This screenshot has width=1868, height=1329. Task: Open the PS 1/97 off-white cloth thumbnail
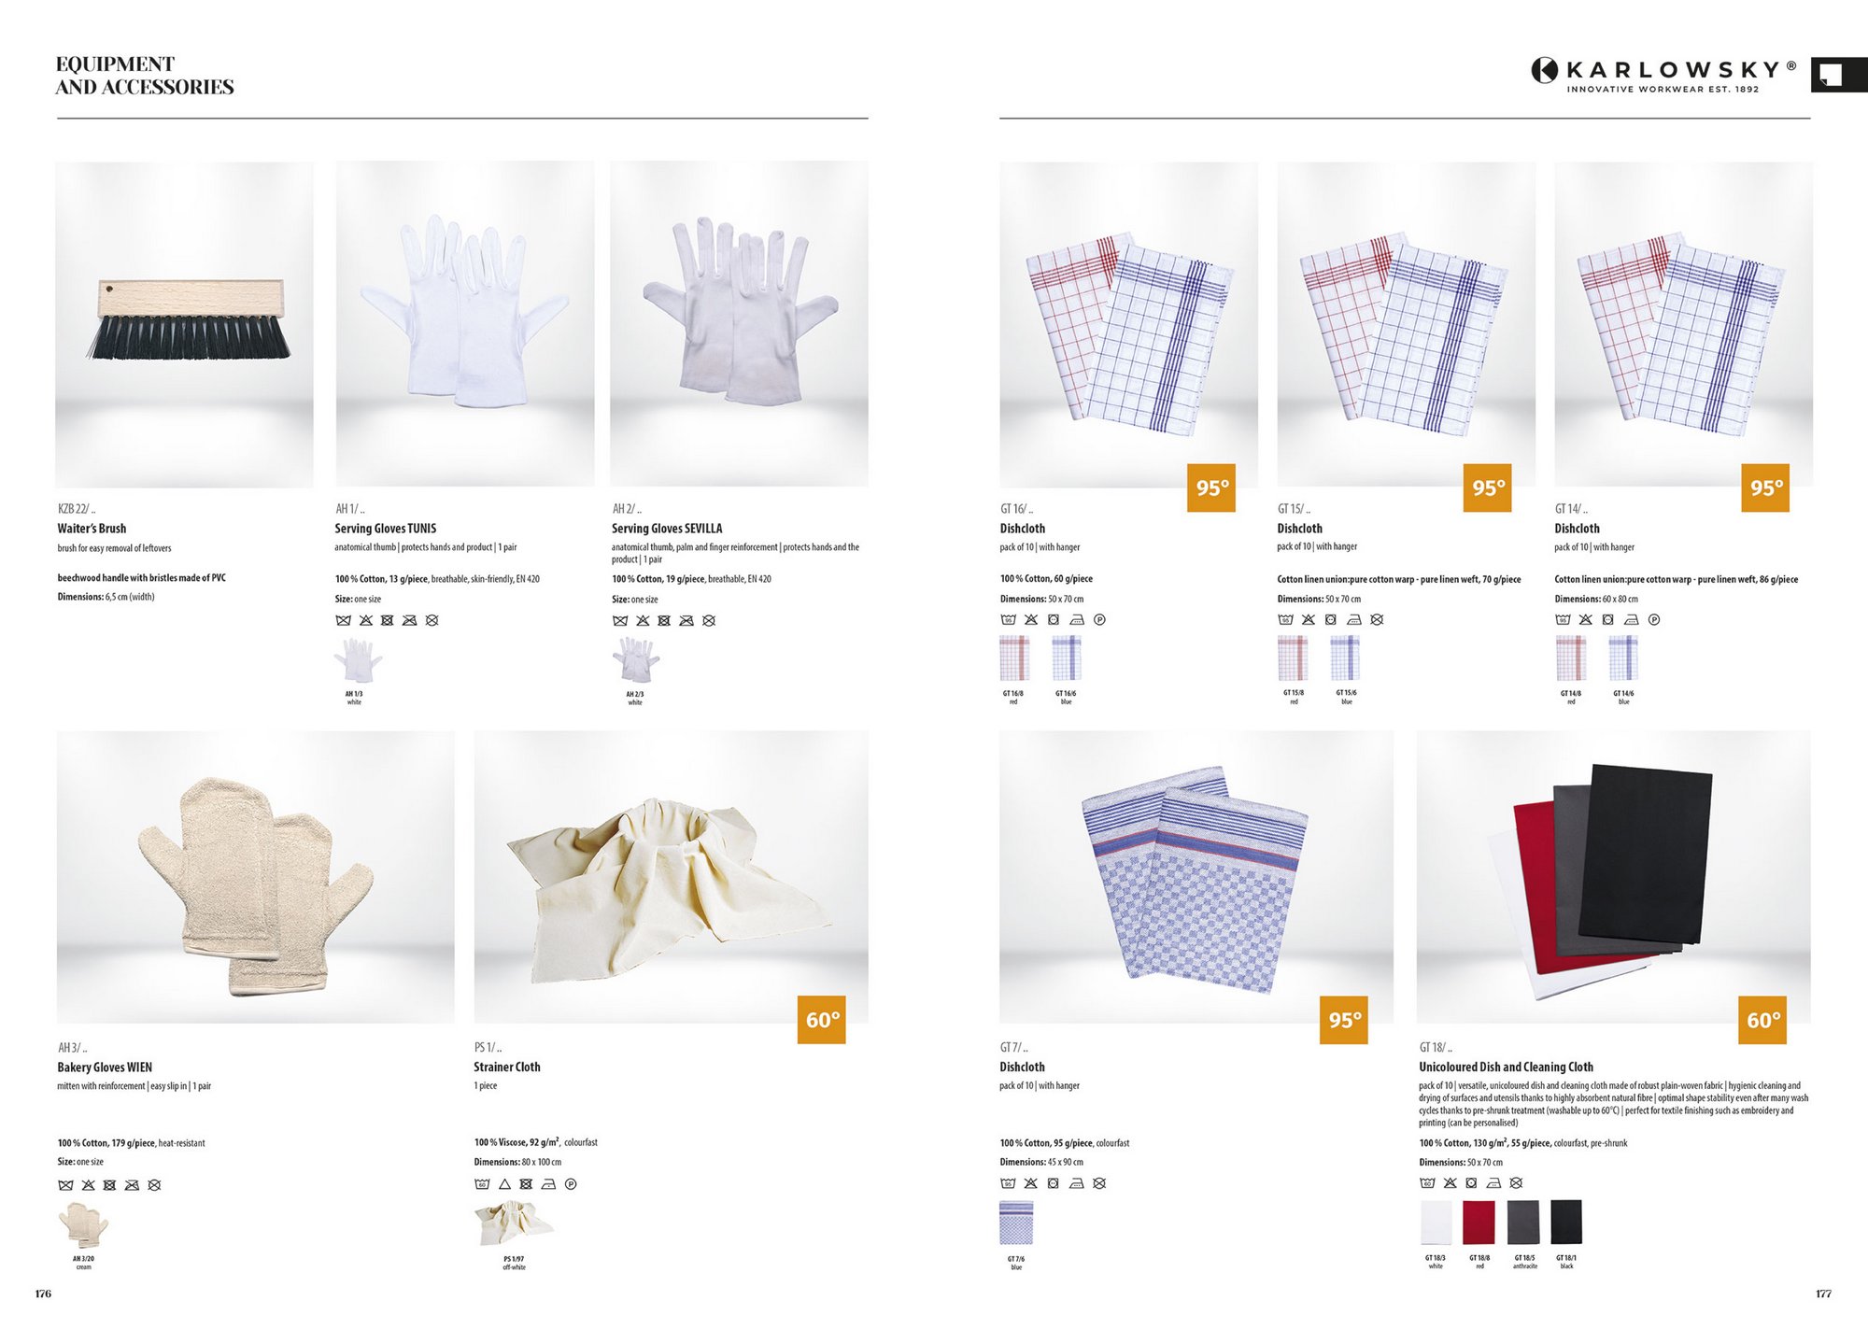[x=514, y=1224]
